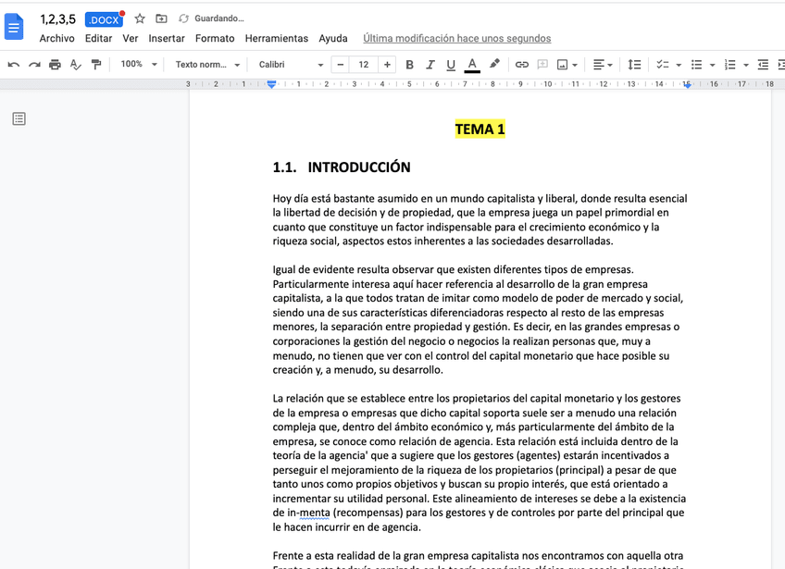Expand the Calibri font dropdown
This screenshot has height=569, width=785.
coord(291,65)
